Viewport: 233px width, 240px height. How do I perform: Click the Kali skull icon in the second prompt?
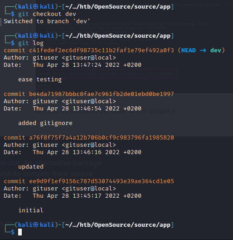point(36,35)
